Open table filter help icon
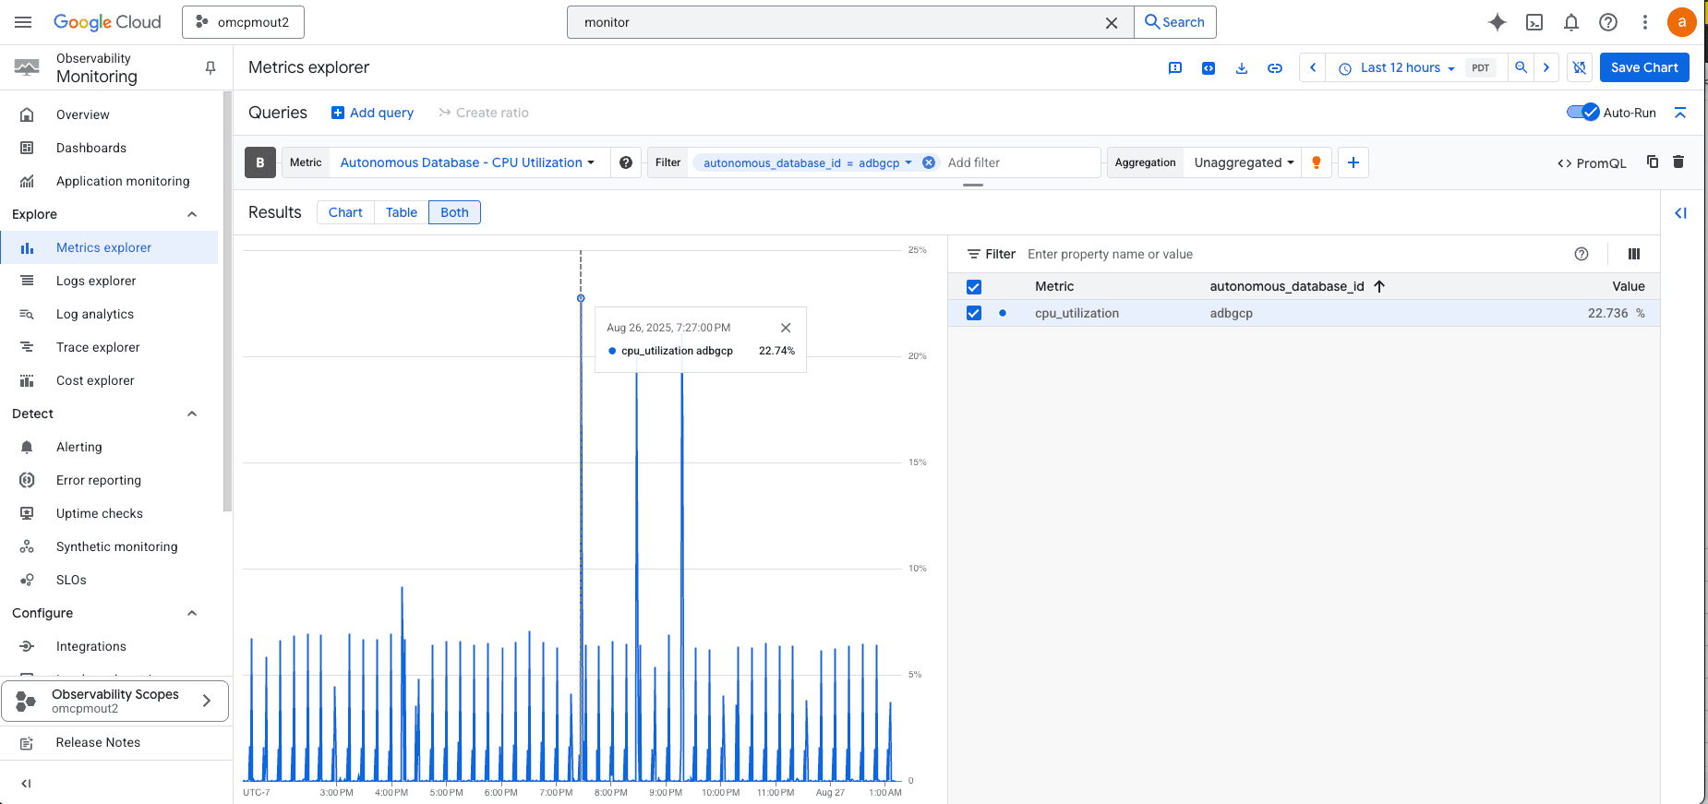 coord(1582,254)
